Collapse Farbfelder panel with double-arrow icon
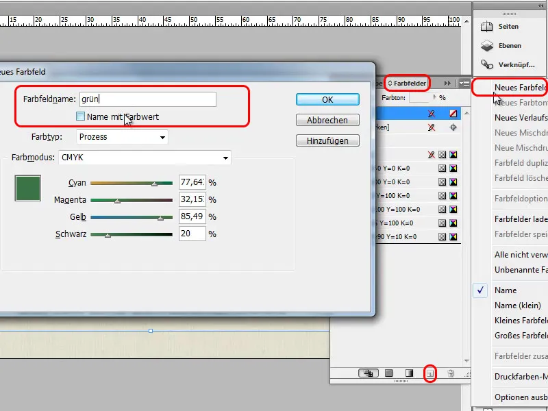Viewport: 548px width, 411px height. [x=447, y=83]
